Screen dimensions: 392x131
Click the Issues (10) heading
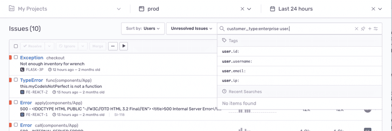click(x=25, y=29)
